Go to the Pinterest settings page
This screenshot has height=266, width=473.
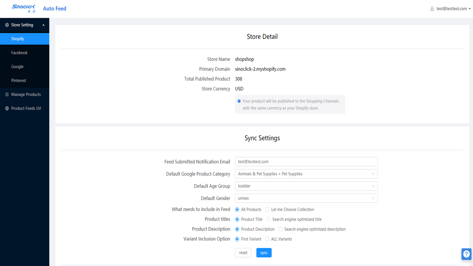tap(18, 81)
